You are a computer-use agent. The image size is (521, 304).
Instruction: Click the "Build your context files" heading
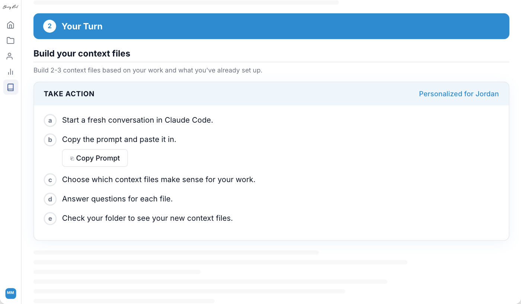82,54
